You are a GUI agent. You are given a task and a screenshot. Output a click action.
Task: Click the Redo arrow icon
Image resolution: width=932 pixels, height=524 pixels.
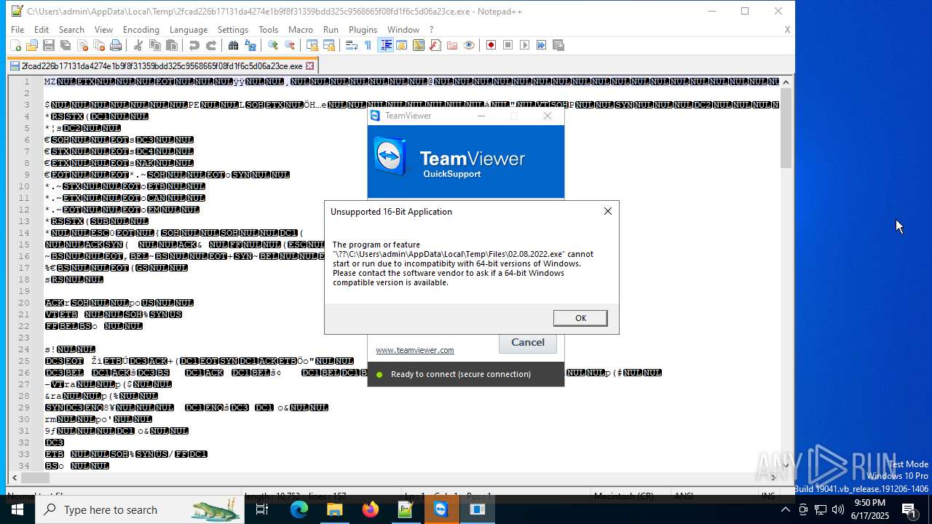[211, 45]
